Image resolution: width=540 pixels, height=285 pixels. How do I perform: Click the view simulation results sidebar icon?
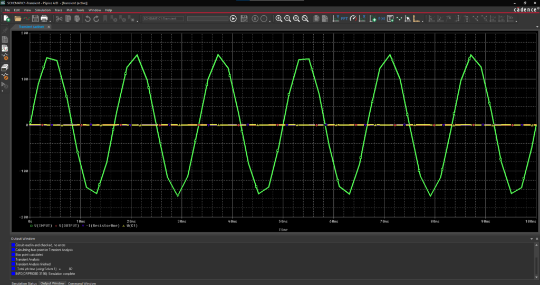click(x=5, y=48)
